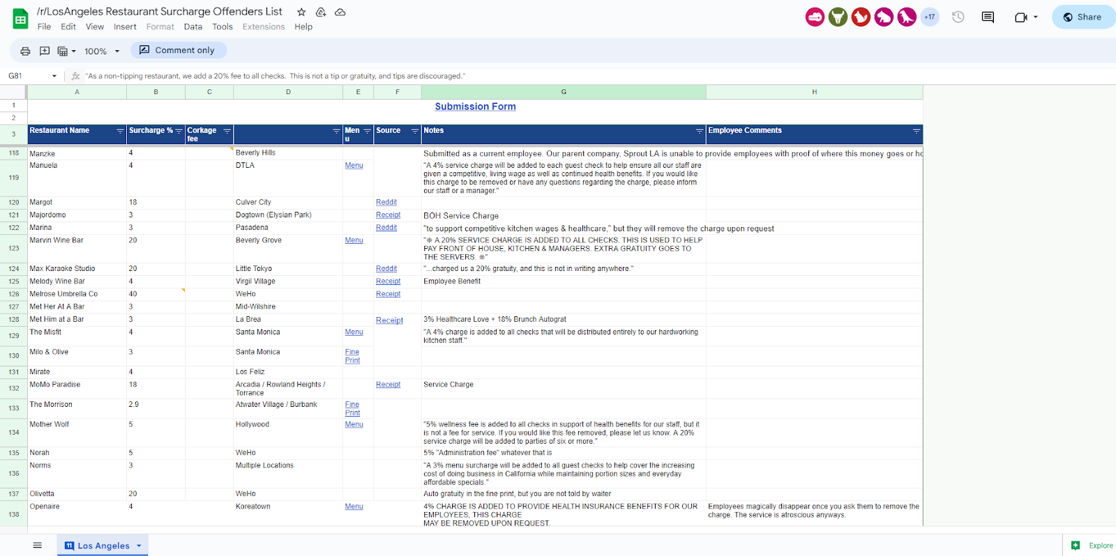Click the G81 name box
This screenshot has height=556, width=1116.
coord(32,76)
